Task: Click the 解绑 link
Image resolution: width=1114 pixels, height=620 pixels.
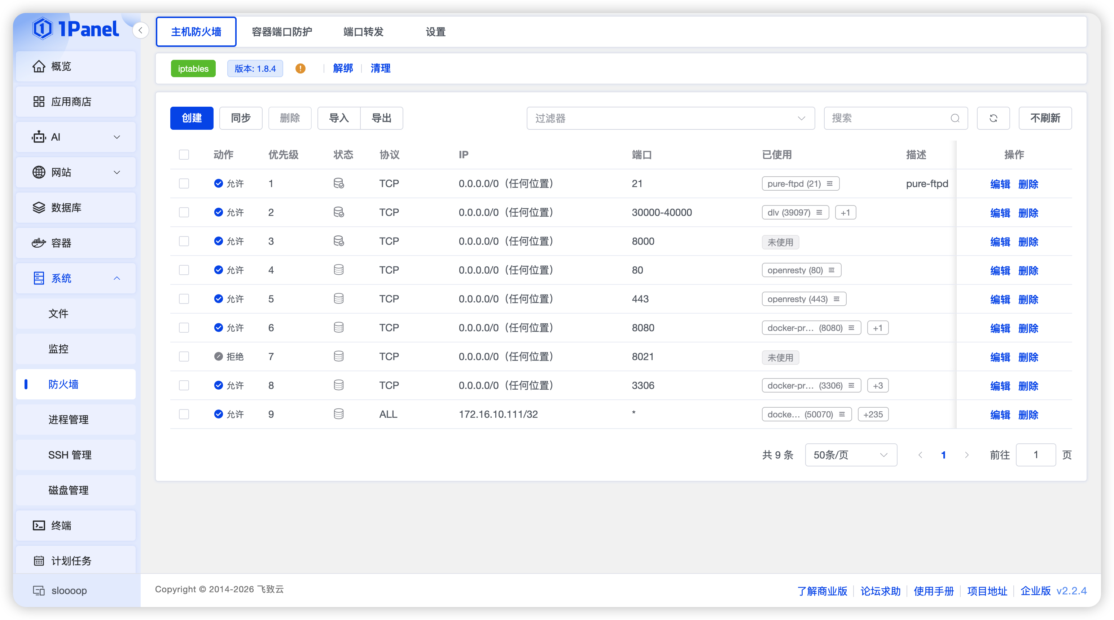Action: 343,68
